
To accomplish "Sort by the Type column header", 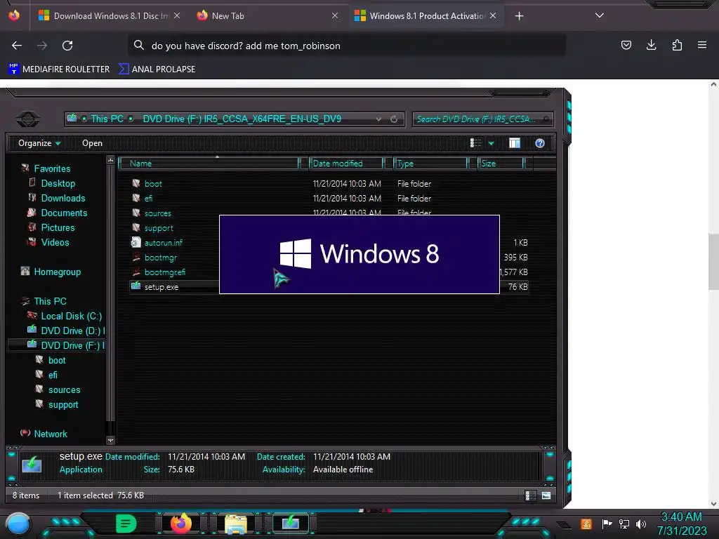I will (431, 164).
